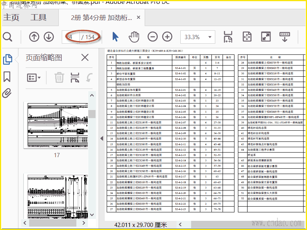Collapse the navigation pane with left triangle
The width and height of the screenshot is (307, 230).
102,138
